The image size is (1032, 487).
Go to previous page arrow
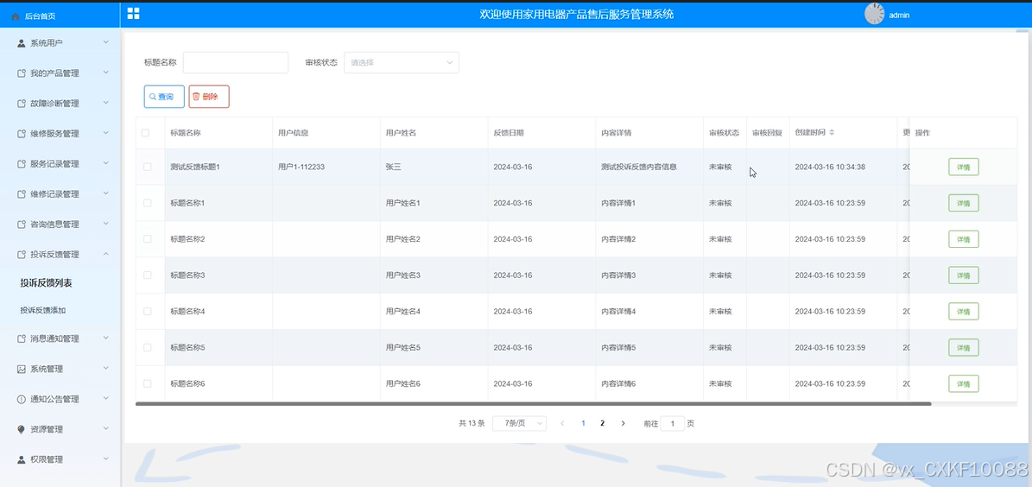click(562, 423)
